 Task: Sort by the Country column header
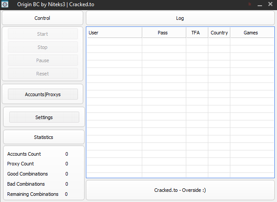[x=219, y=33]
